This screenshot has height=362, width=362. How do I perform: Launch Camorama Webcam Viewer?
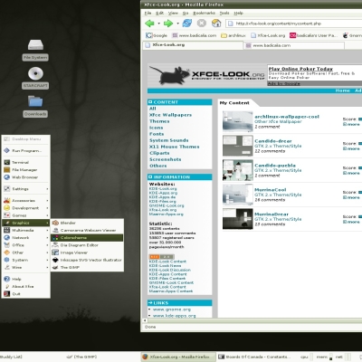click(87, 230)
